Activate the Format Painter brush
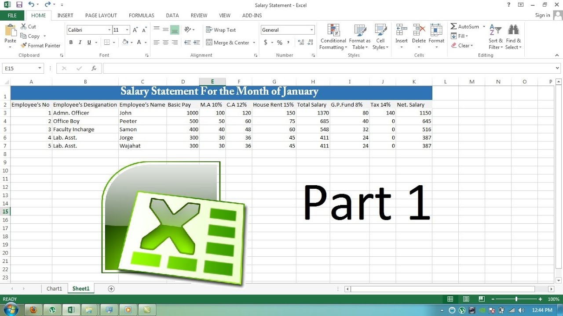 point(23,45)
